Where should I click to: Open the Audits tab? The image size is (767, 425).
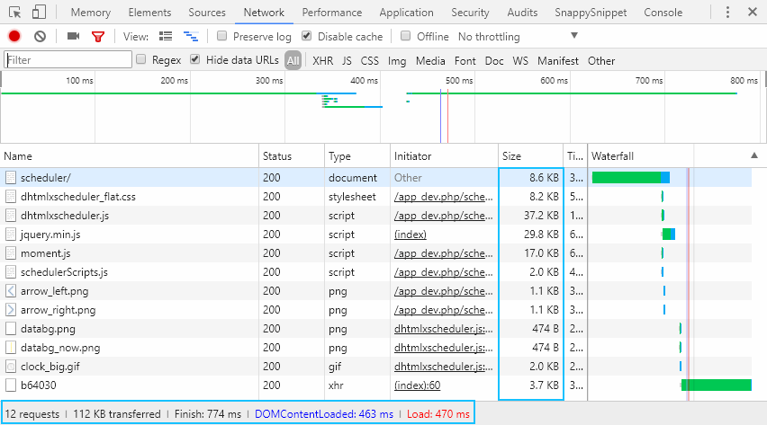[522, 13]
